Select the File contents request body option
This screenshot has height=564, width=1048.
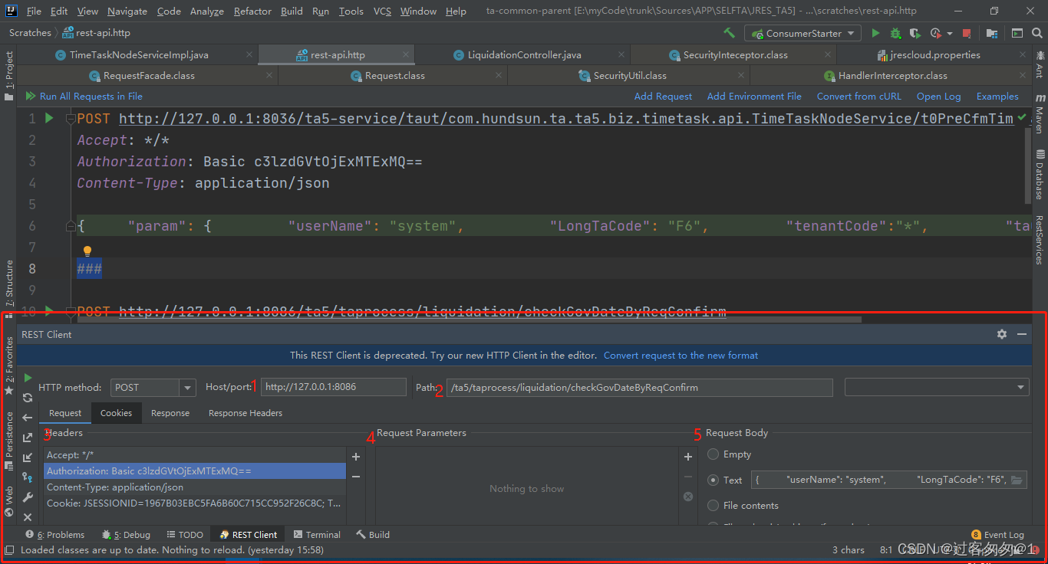tap(713, 505)
